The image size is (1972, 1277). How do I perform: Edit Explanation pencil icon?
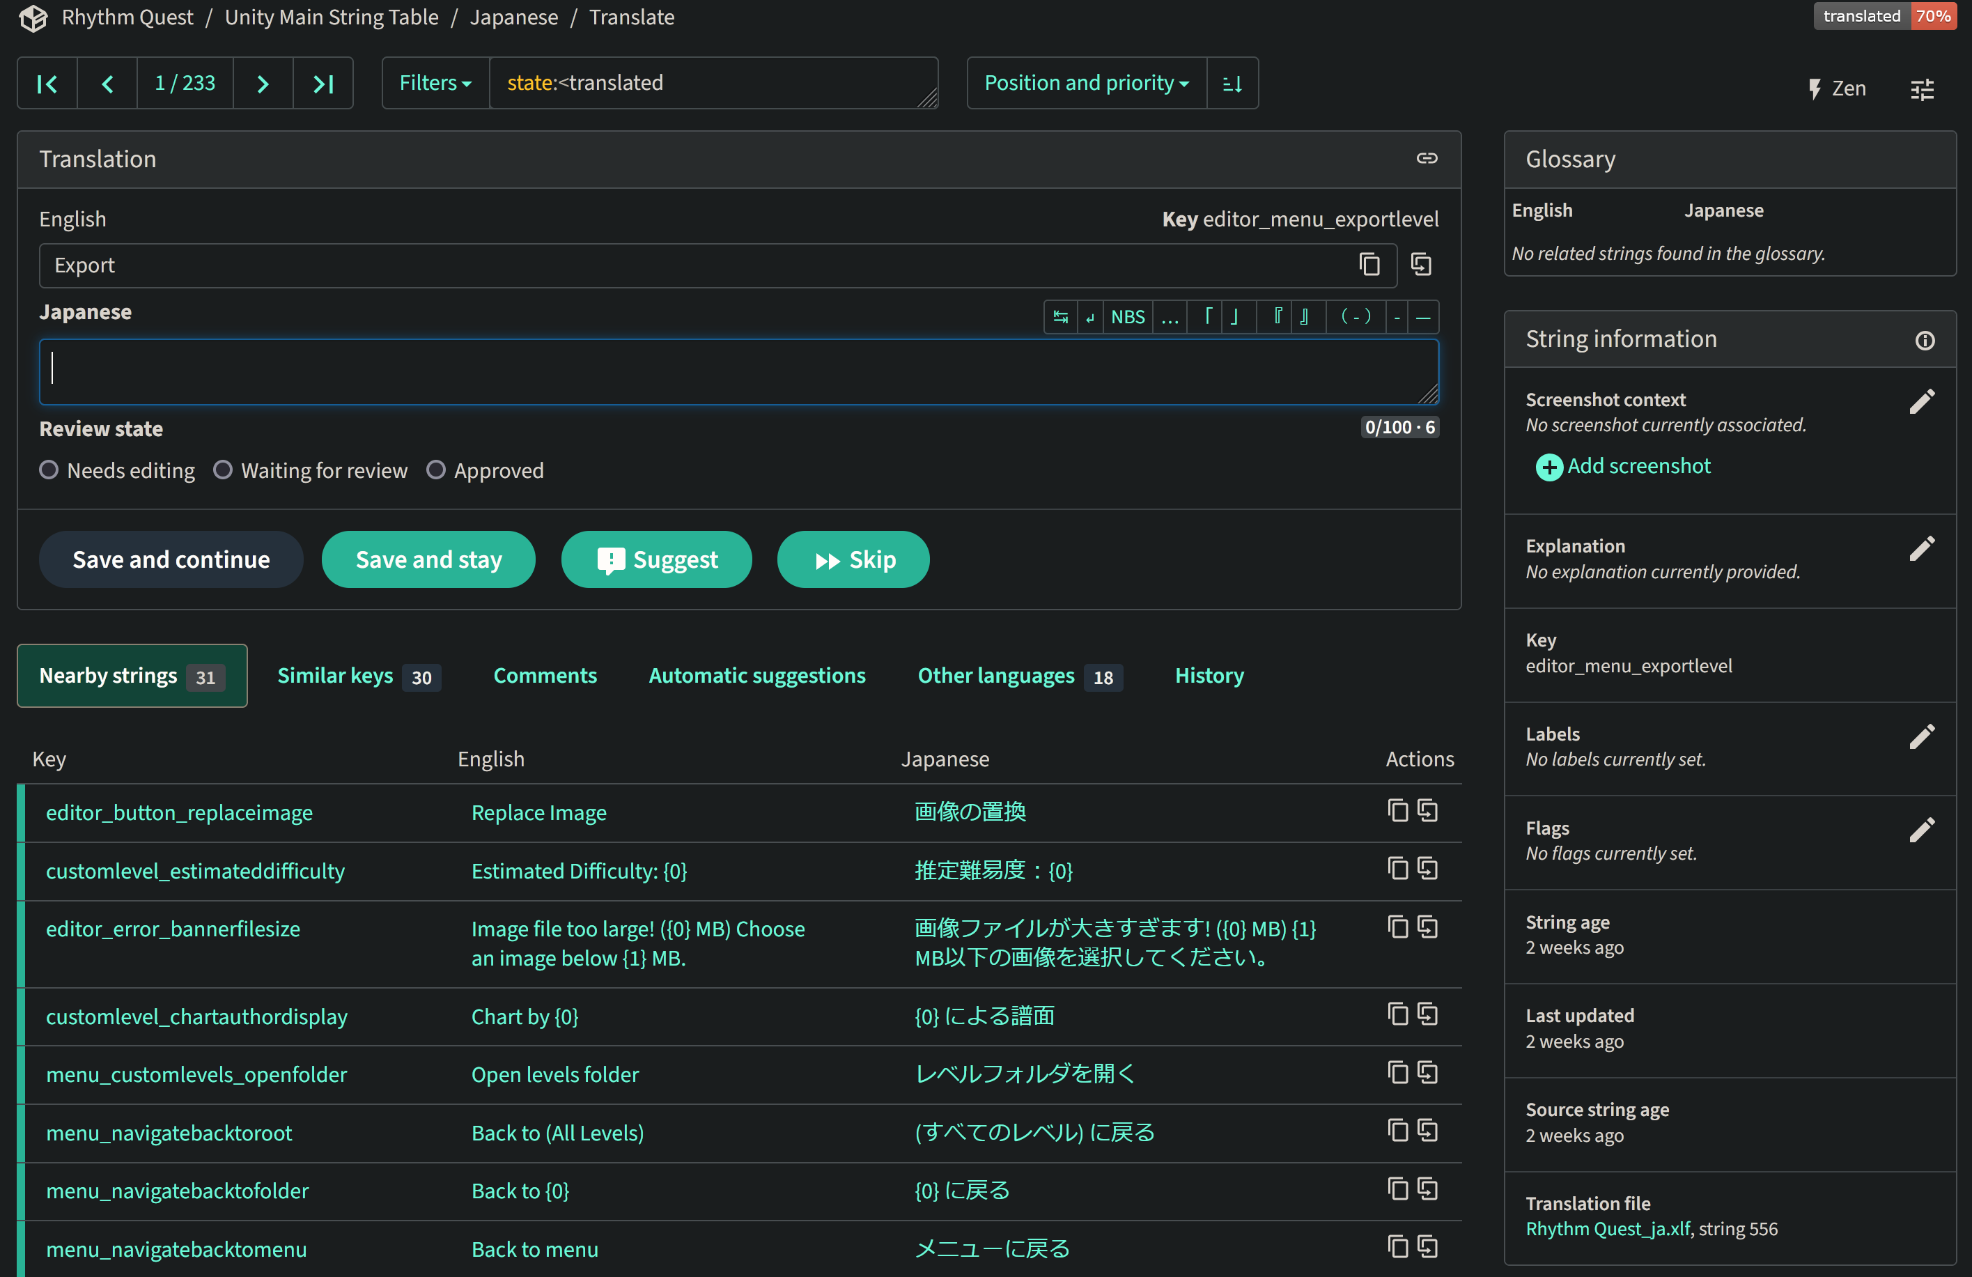pyautogui.click(x=1923, y=548)
